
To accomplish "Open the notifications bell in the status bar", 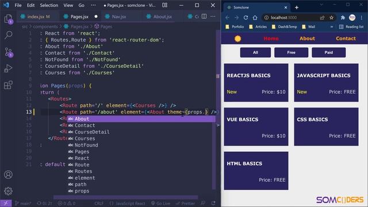I will click(x=213, y=203).
